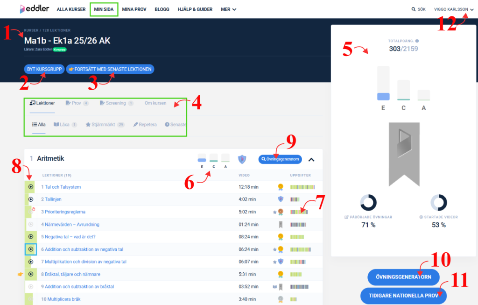Play the video for lesson 1 Tal och Talsystem
The height and width of the screenshot is (305, 478).
point(30,187)
